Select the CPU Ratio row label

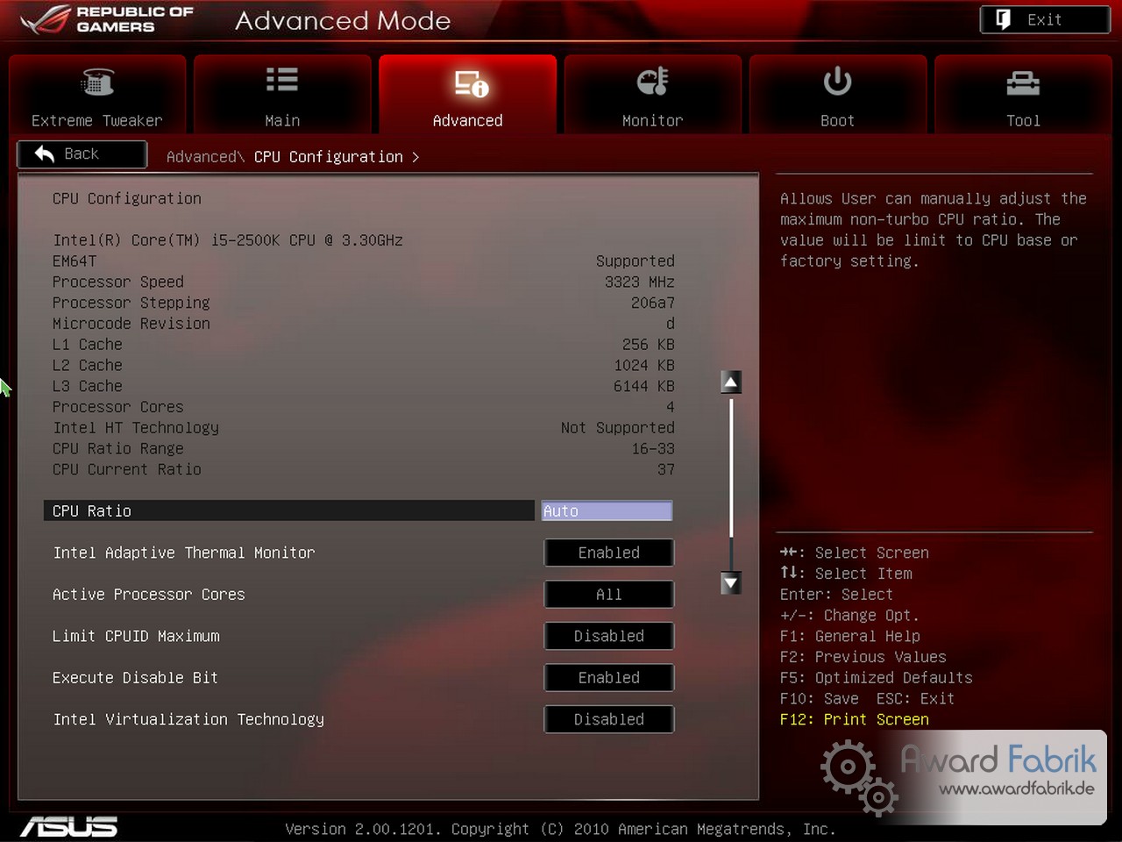pyautogui.click(x=92, y=510)
